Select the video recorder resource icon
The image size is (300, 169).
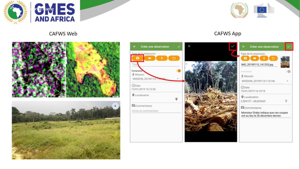click(x=150, y=58)
